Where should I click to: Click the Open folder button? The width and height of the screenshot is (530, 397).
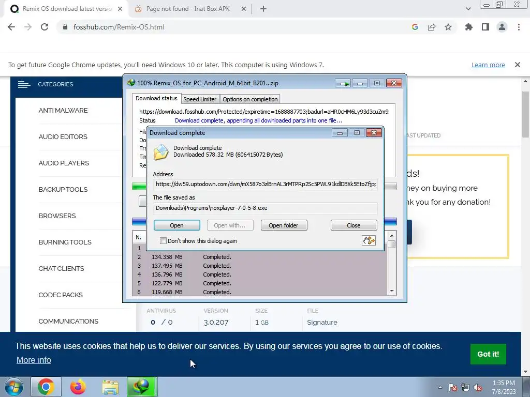(284, 225)
